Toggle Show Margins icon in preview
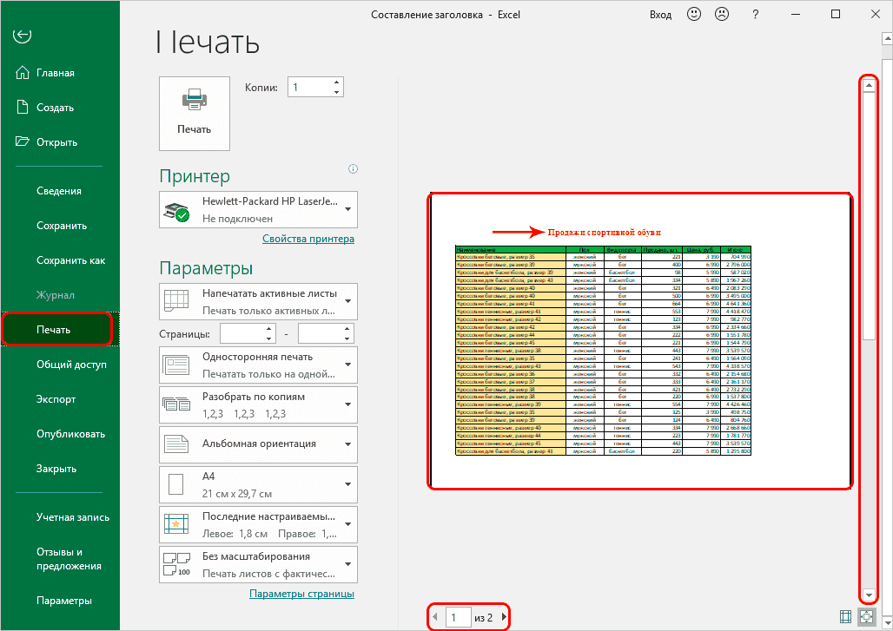Screen dimensions: 893x631 (845, 616)
